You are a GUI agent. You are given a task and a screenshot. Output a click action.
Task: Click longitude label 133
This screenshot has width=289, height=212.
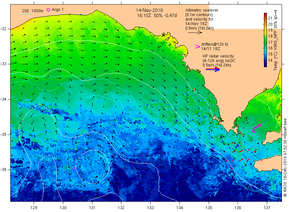pos(150,208)
